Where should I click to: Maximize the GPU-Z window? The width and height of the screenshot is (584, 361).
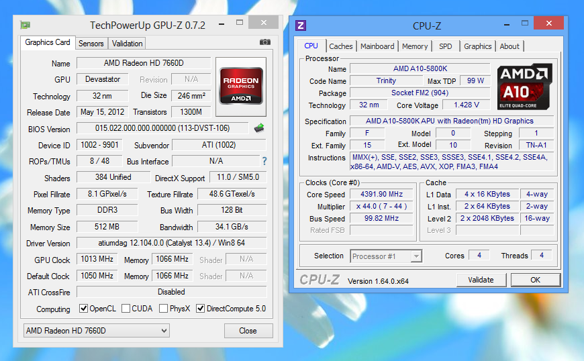click(x=240, y=22)
